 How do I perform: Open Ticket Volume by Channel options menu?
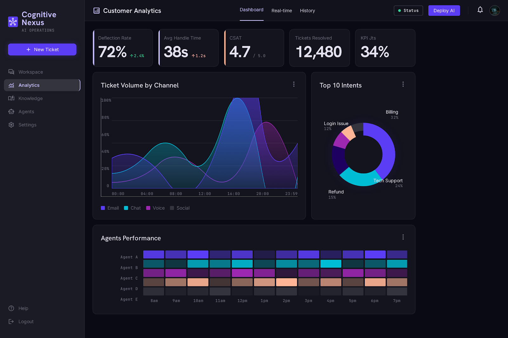pyautogui.click(x=294, y=84)
